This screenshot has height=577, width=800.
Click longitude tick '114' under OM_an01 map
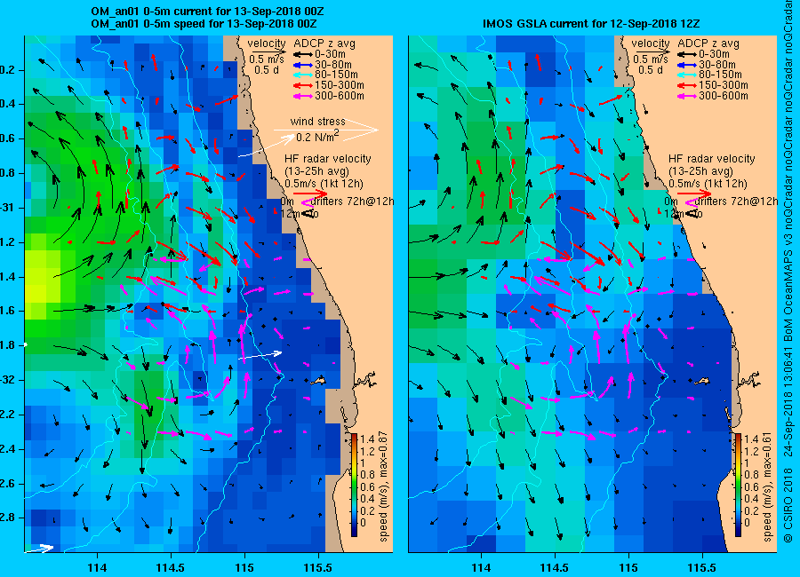coord(97,567)
